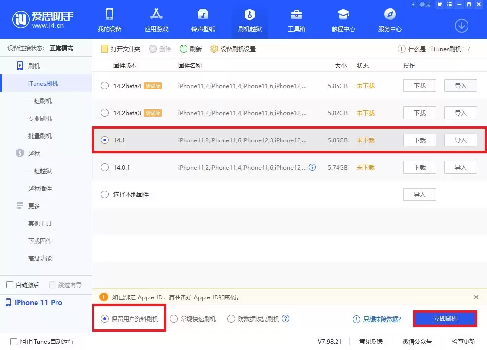Image resolution: width=487 pixels, height=350 pixels.
Task: Enable the 自动激活 checkbox
Action: click(x=10, y=285)
